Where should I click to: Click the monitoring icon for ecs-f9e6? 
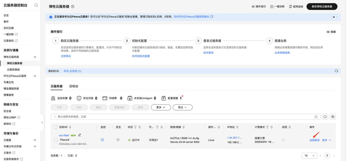[x=102, y=140]
